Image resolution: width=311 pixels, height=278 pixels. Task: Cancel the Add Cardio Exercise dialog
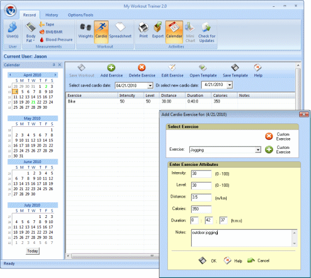coord(258,260)
